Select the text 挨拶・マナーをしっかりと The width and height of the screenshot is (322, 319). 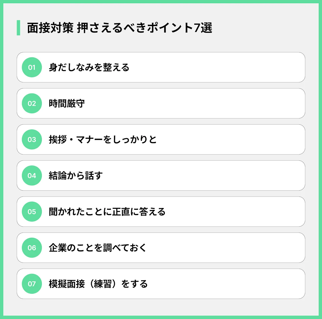103,140
